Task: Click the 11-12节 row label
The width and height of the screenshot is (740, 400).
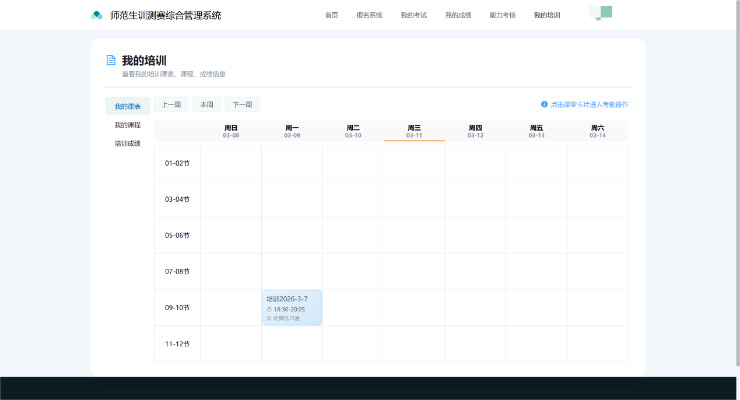Action: (x=177, y=344)
